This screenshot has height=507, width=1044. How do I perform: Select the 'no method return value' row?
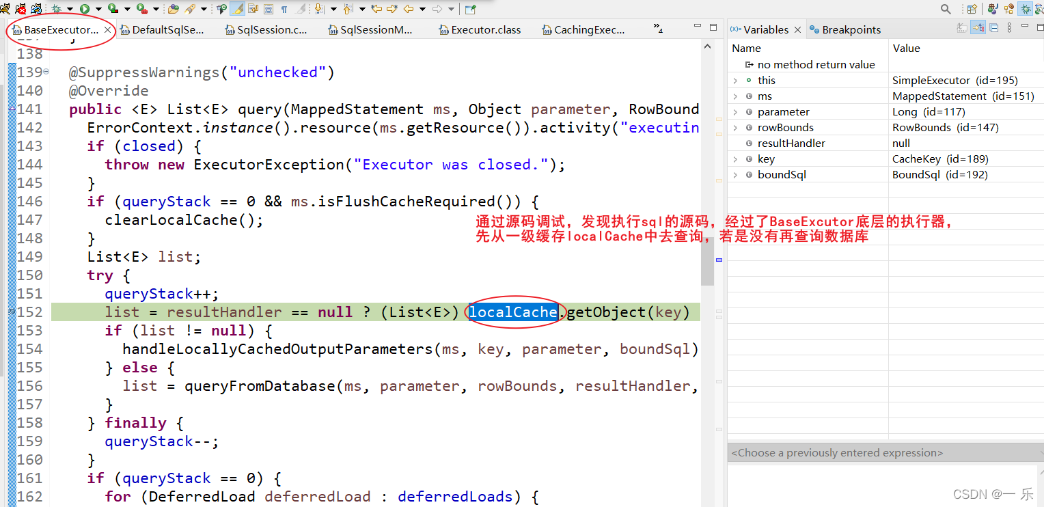click(x=885, y=65)
